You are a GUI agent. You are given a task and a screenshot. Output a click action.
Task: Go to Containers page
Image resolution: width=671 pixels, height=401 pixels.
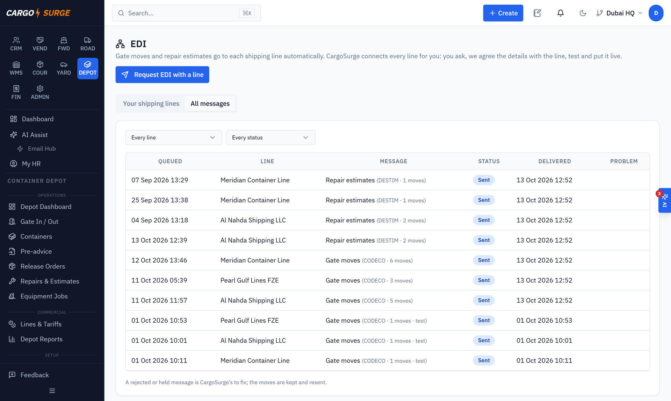click(52, 236)
